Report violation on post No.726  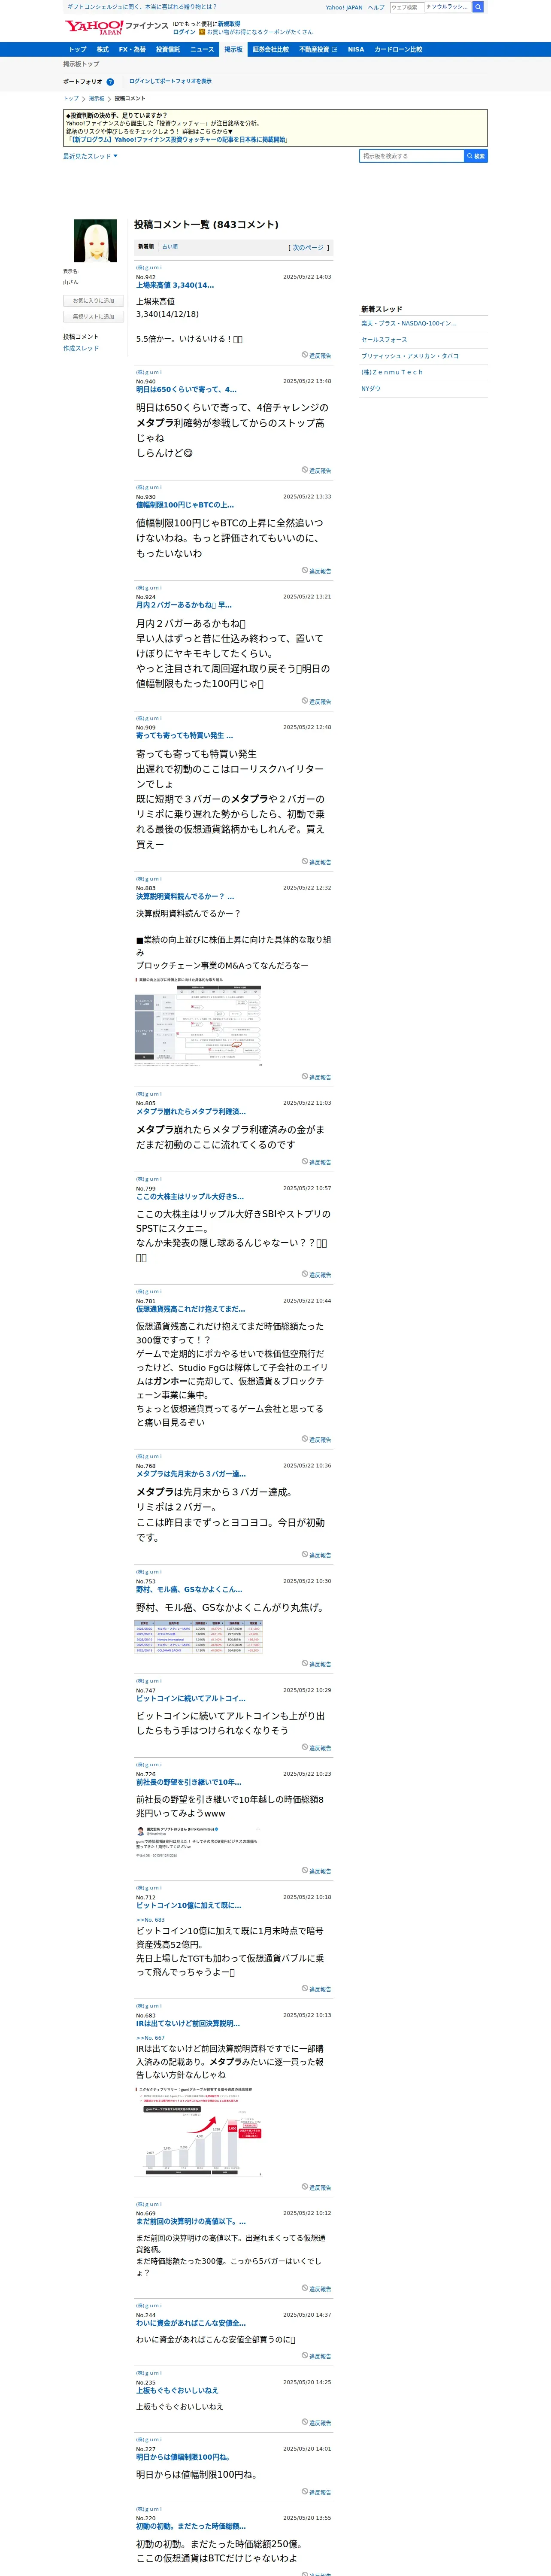[x=317, y=1871]
